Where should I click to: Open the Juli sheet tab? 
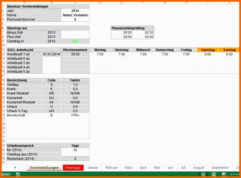183,168
